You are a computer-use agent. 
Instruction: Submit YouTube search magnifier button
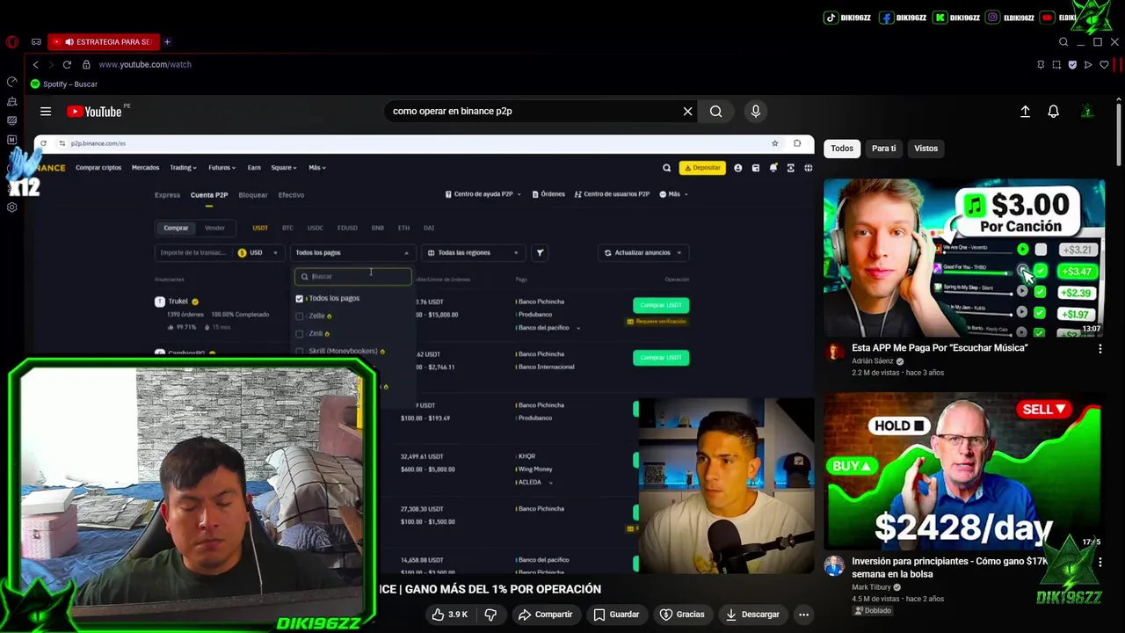pyautogui.click(x=715, y=111)
